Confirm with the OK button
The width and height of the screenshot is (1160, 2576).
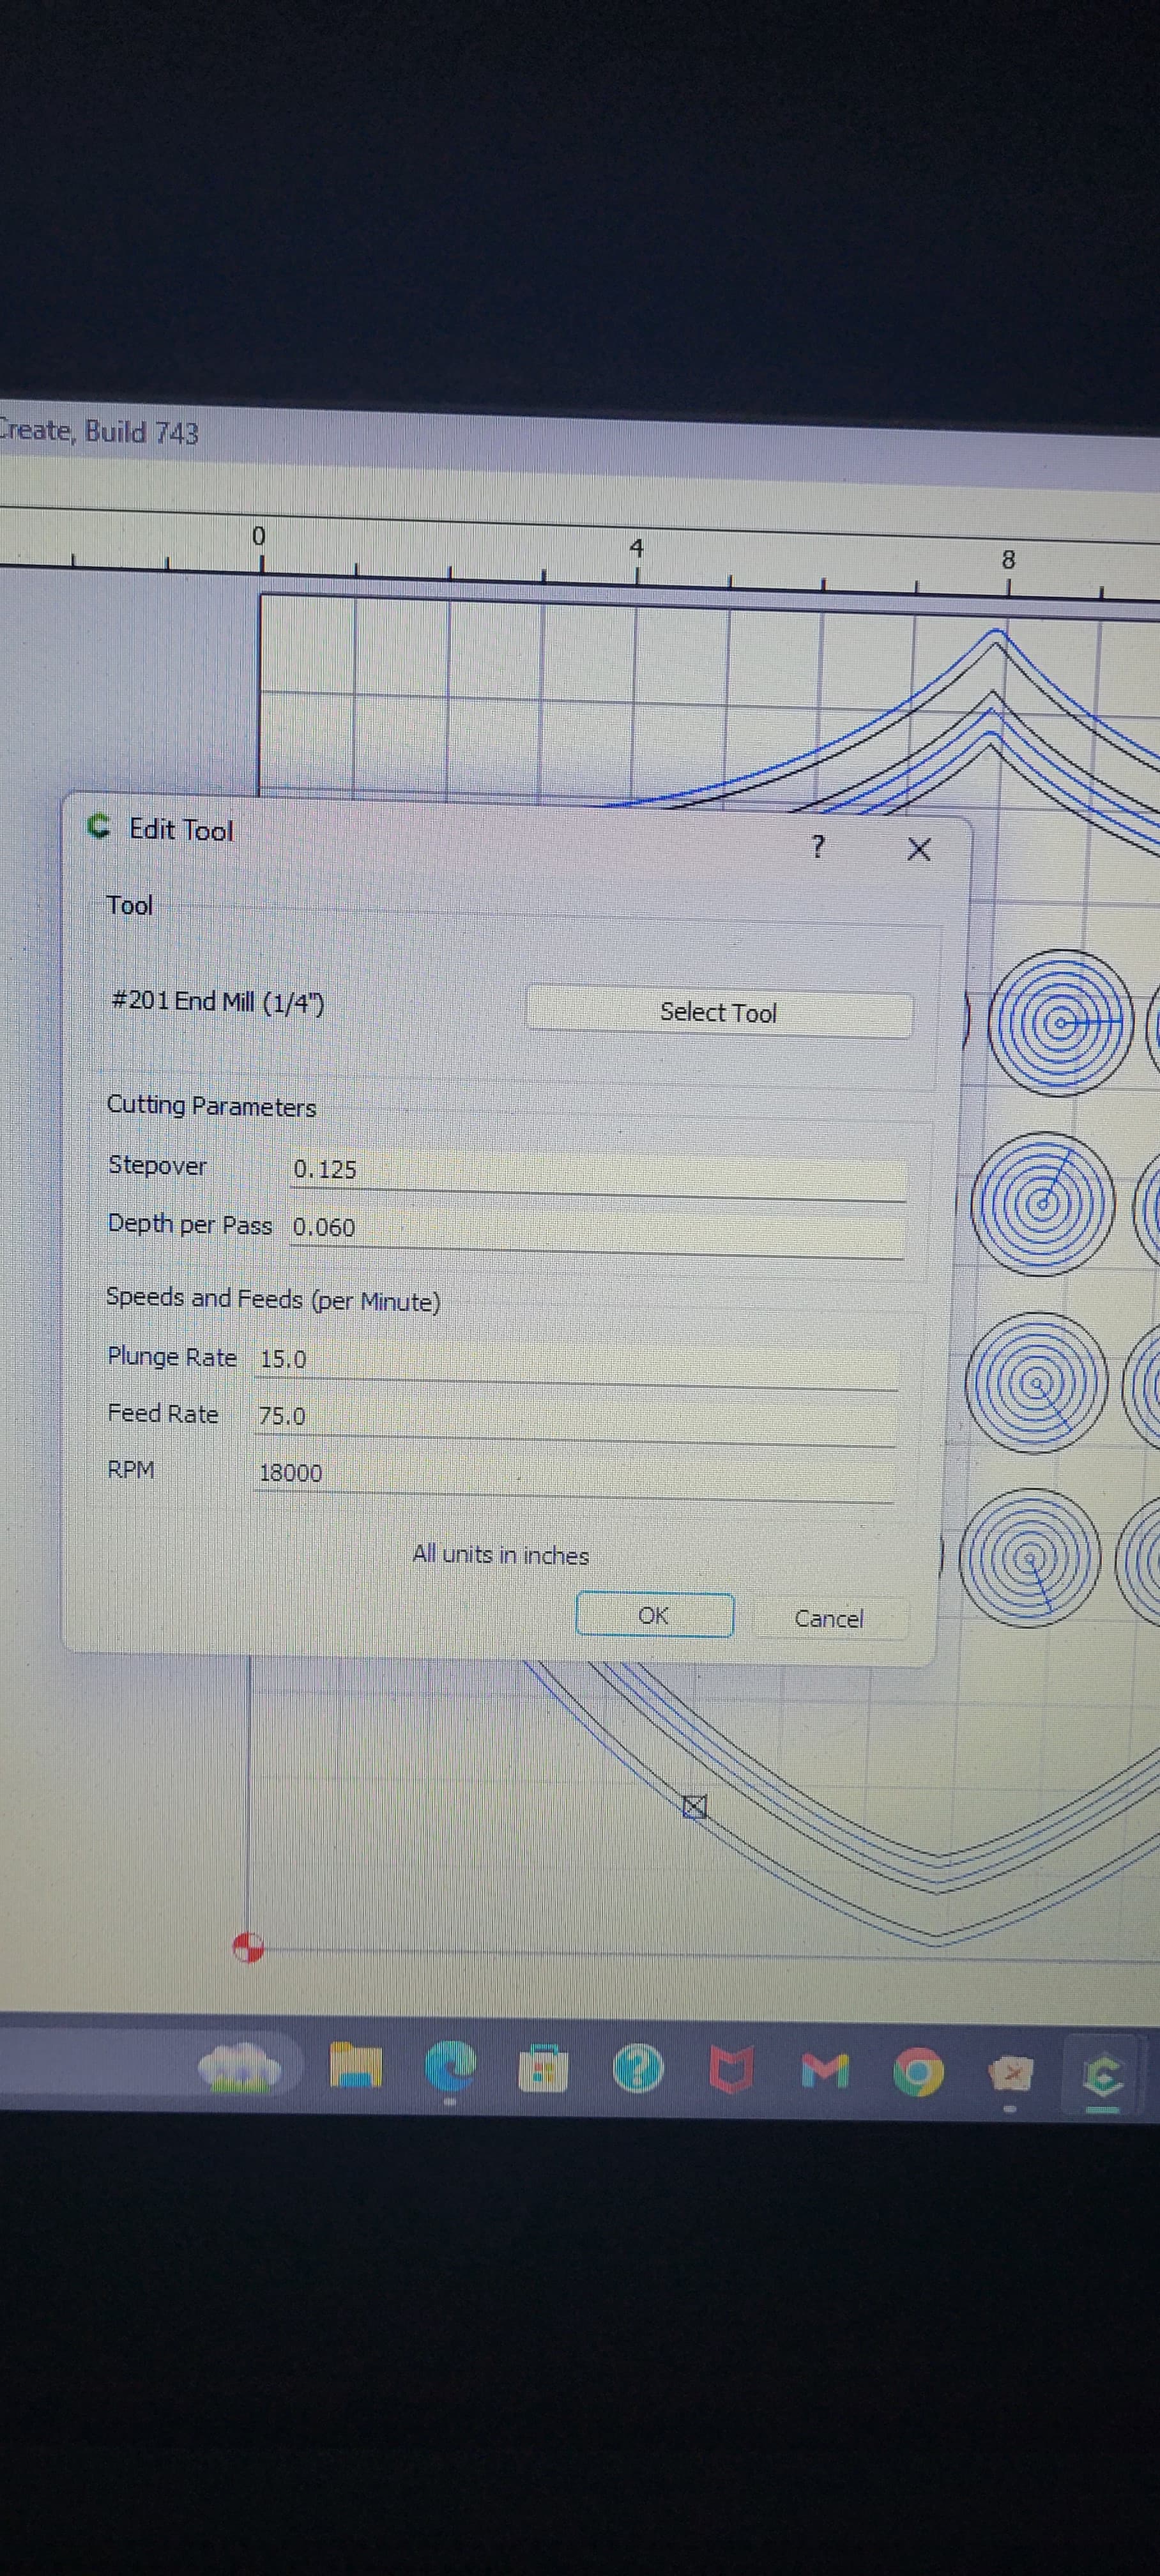(x=654, y=1615)
